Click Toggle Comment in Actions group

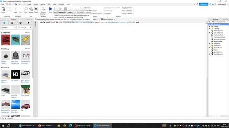tap(127, 8)
